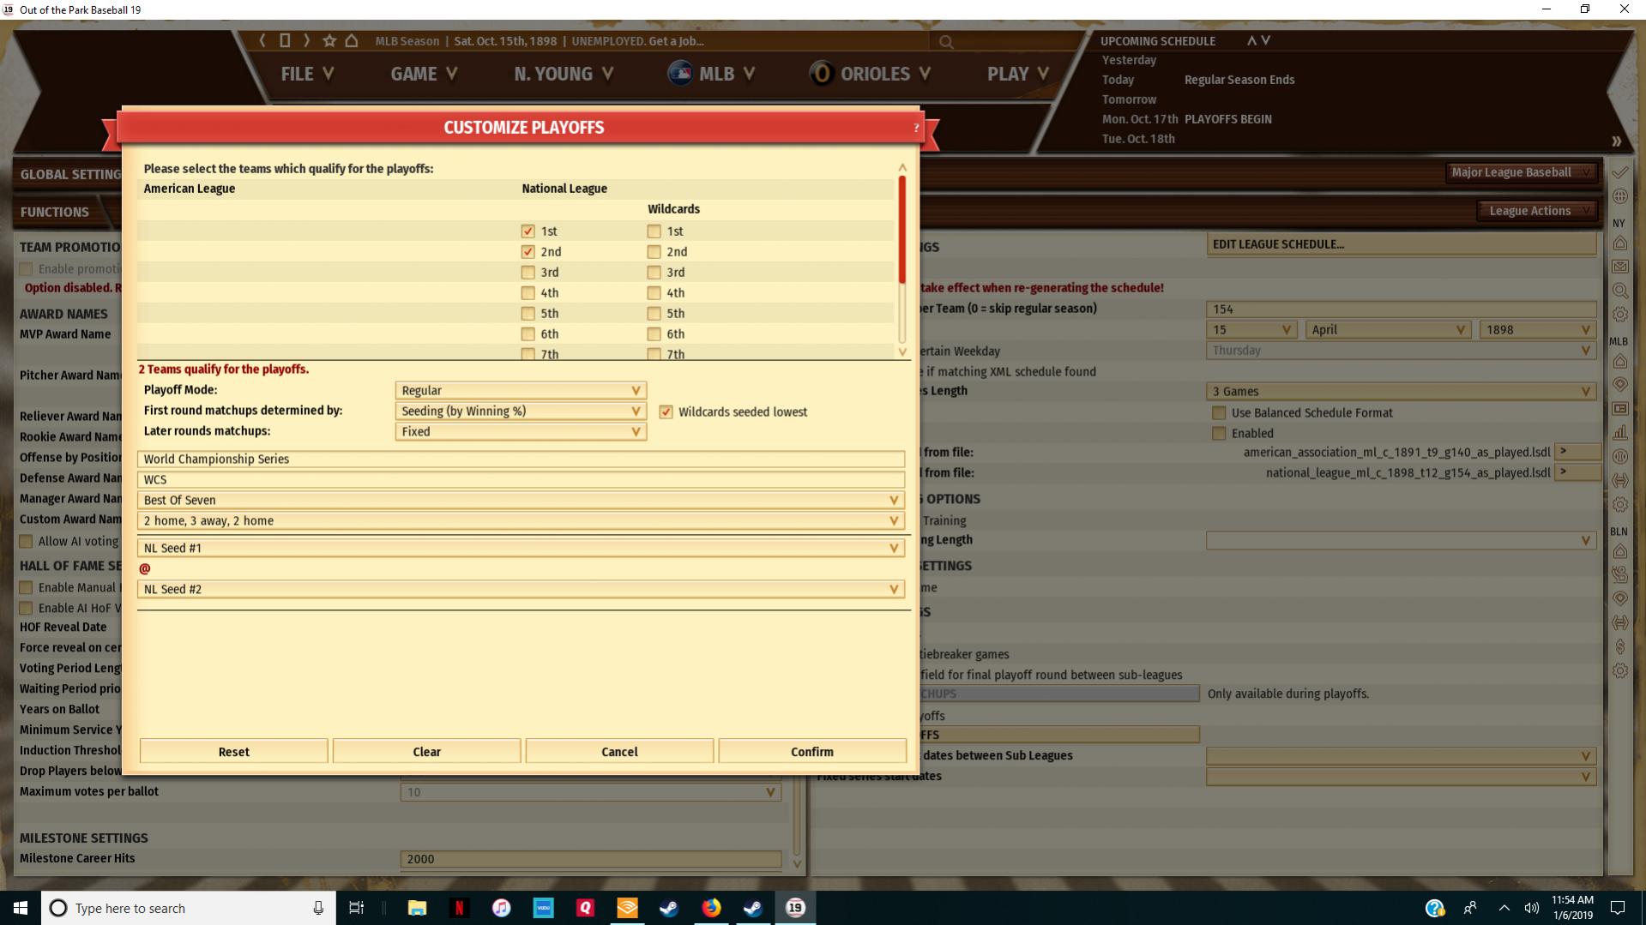The height and width of the screenshot is (925, 1646).
Task: Uncheck National League 2nd place checkbox
Action: click(x=528, y=252)
